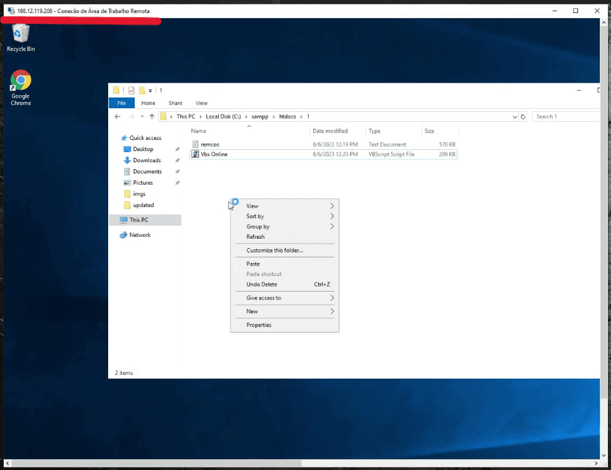Click the pin icon next to Pictures
The height and width of the screenshot is (470, 611).
[177, 183]
